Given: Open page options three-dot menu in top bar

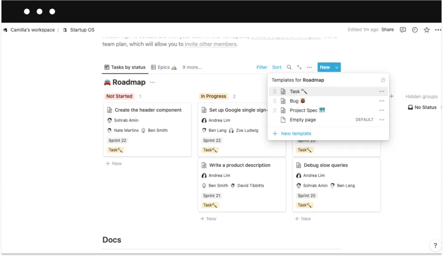Looking at the screenshot, I should 438,30.
